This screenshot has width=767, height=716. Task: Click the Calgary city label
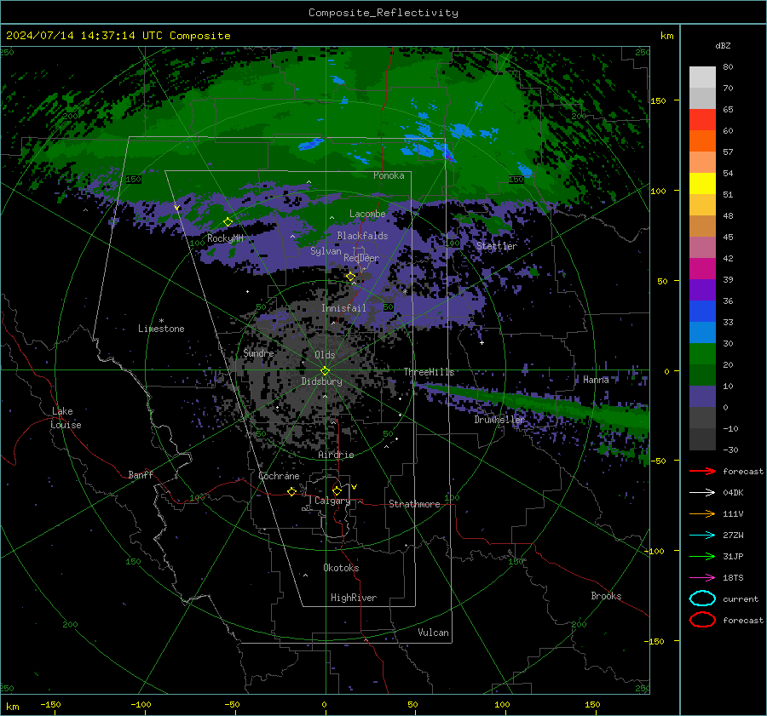(332, 501)
